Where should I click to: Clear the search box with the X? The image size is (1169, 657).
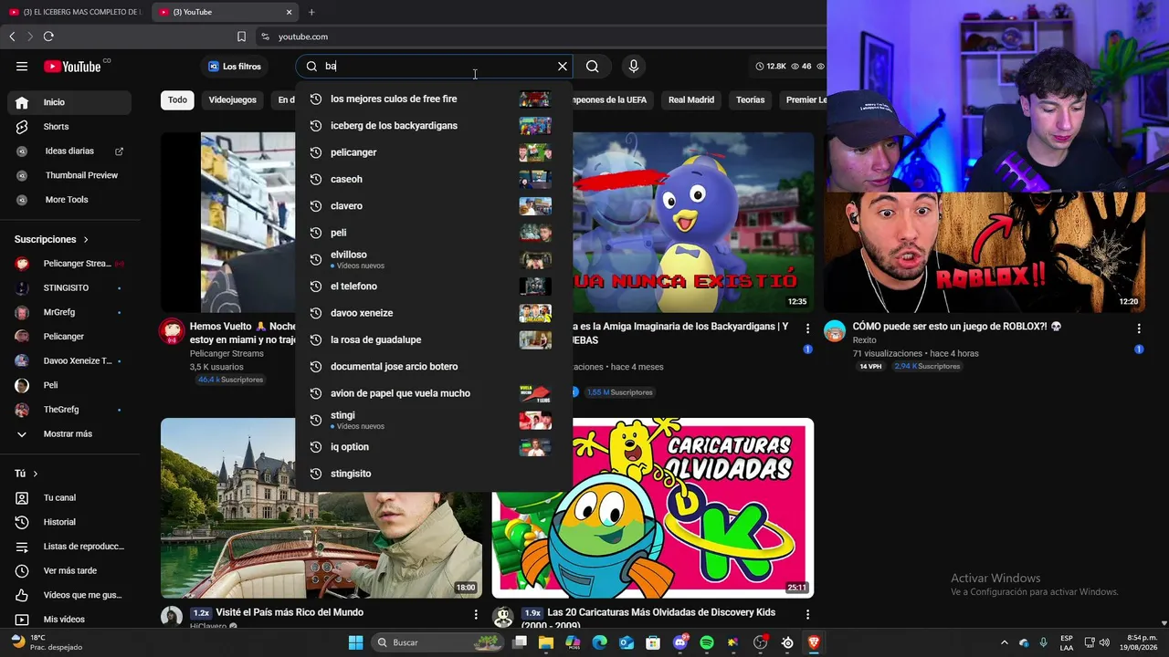click(563, 66)
